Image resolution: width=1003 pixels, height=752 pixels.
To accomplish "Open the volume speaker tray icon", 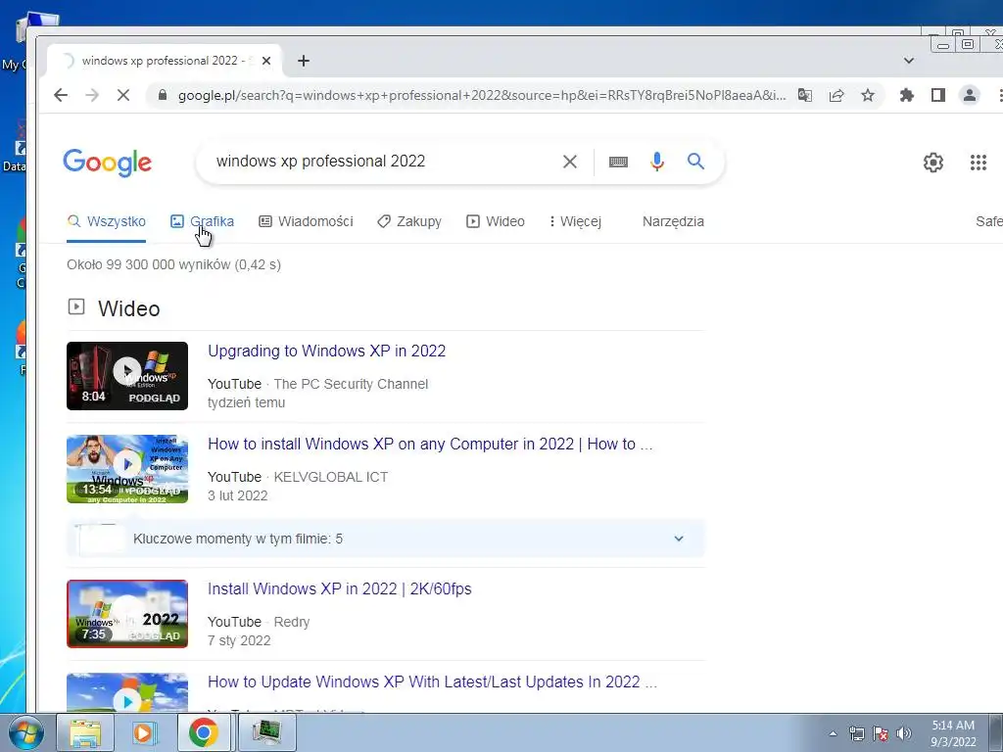I will coord(903,733).
